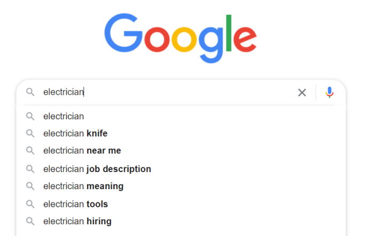The width and height of the screenshot is (368, 236).
Task: Choose the "electrician tools" suggestion
Action: click(181, 204)
